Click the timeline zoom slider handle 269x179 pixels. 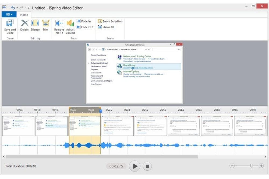[x=251, y=166]
